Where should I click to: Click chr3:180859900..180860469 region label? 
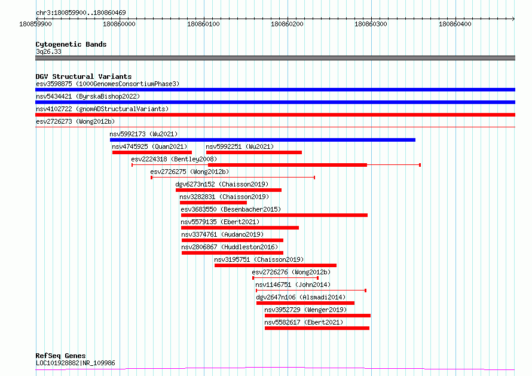click(81, 13)
